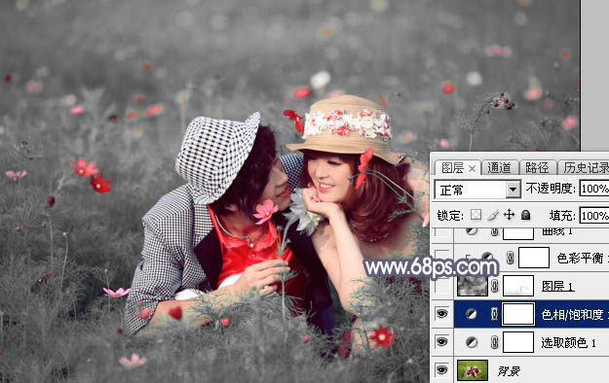Image resolution: width=609 pixels, height=383 pixels.
Task: Switch to the 通道 (Channels) tab
Action: [499, 168]
